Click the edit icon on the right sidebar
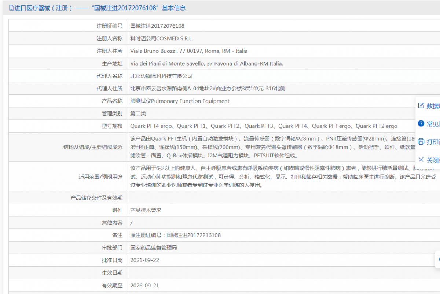The width and height of the screenshot is (440, 294). (421, 105)
